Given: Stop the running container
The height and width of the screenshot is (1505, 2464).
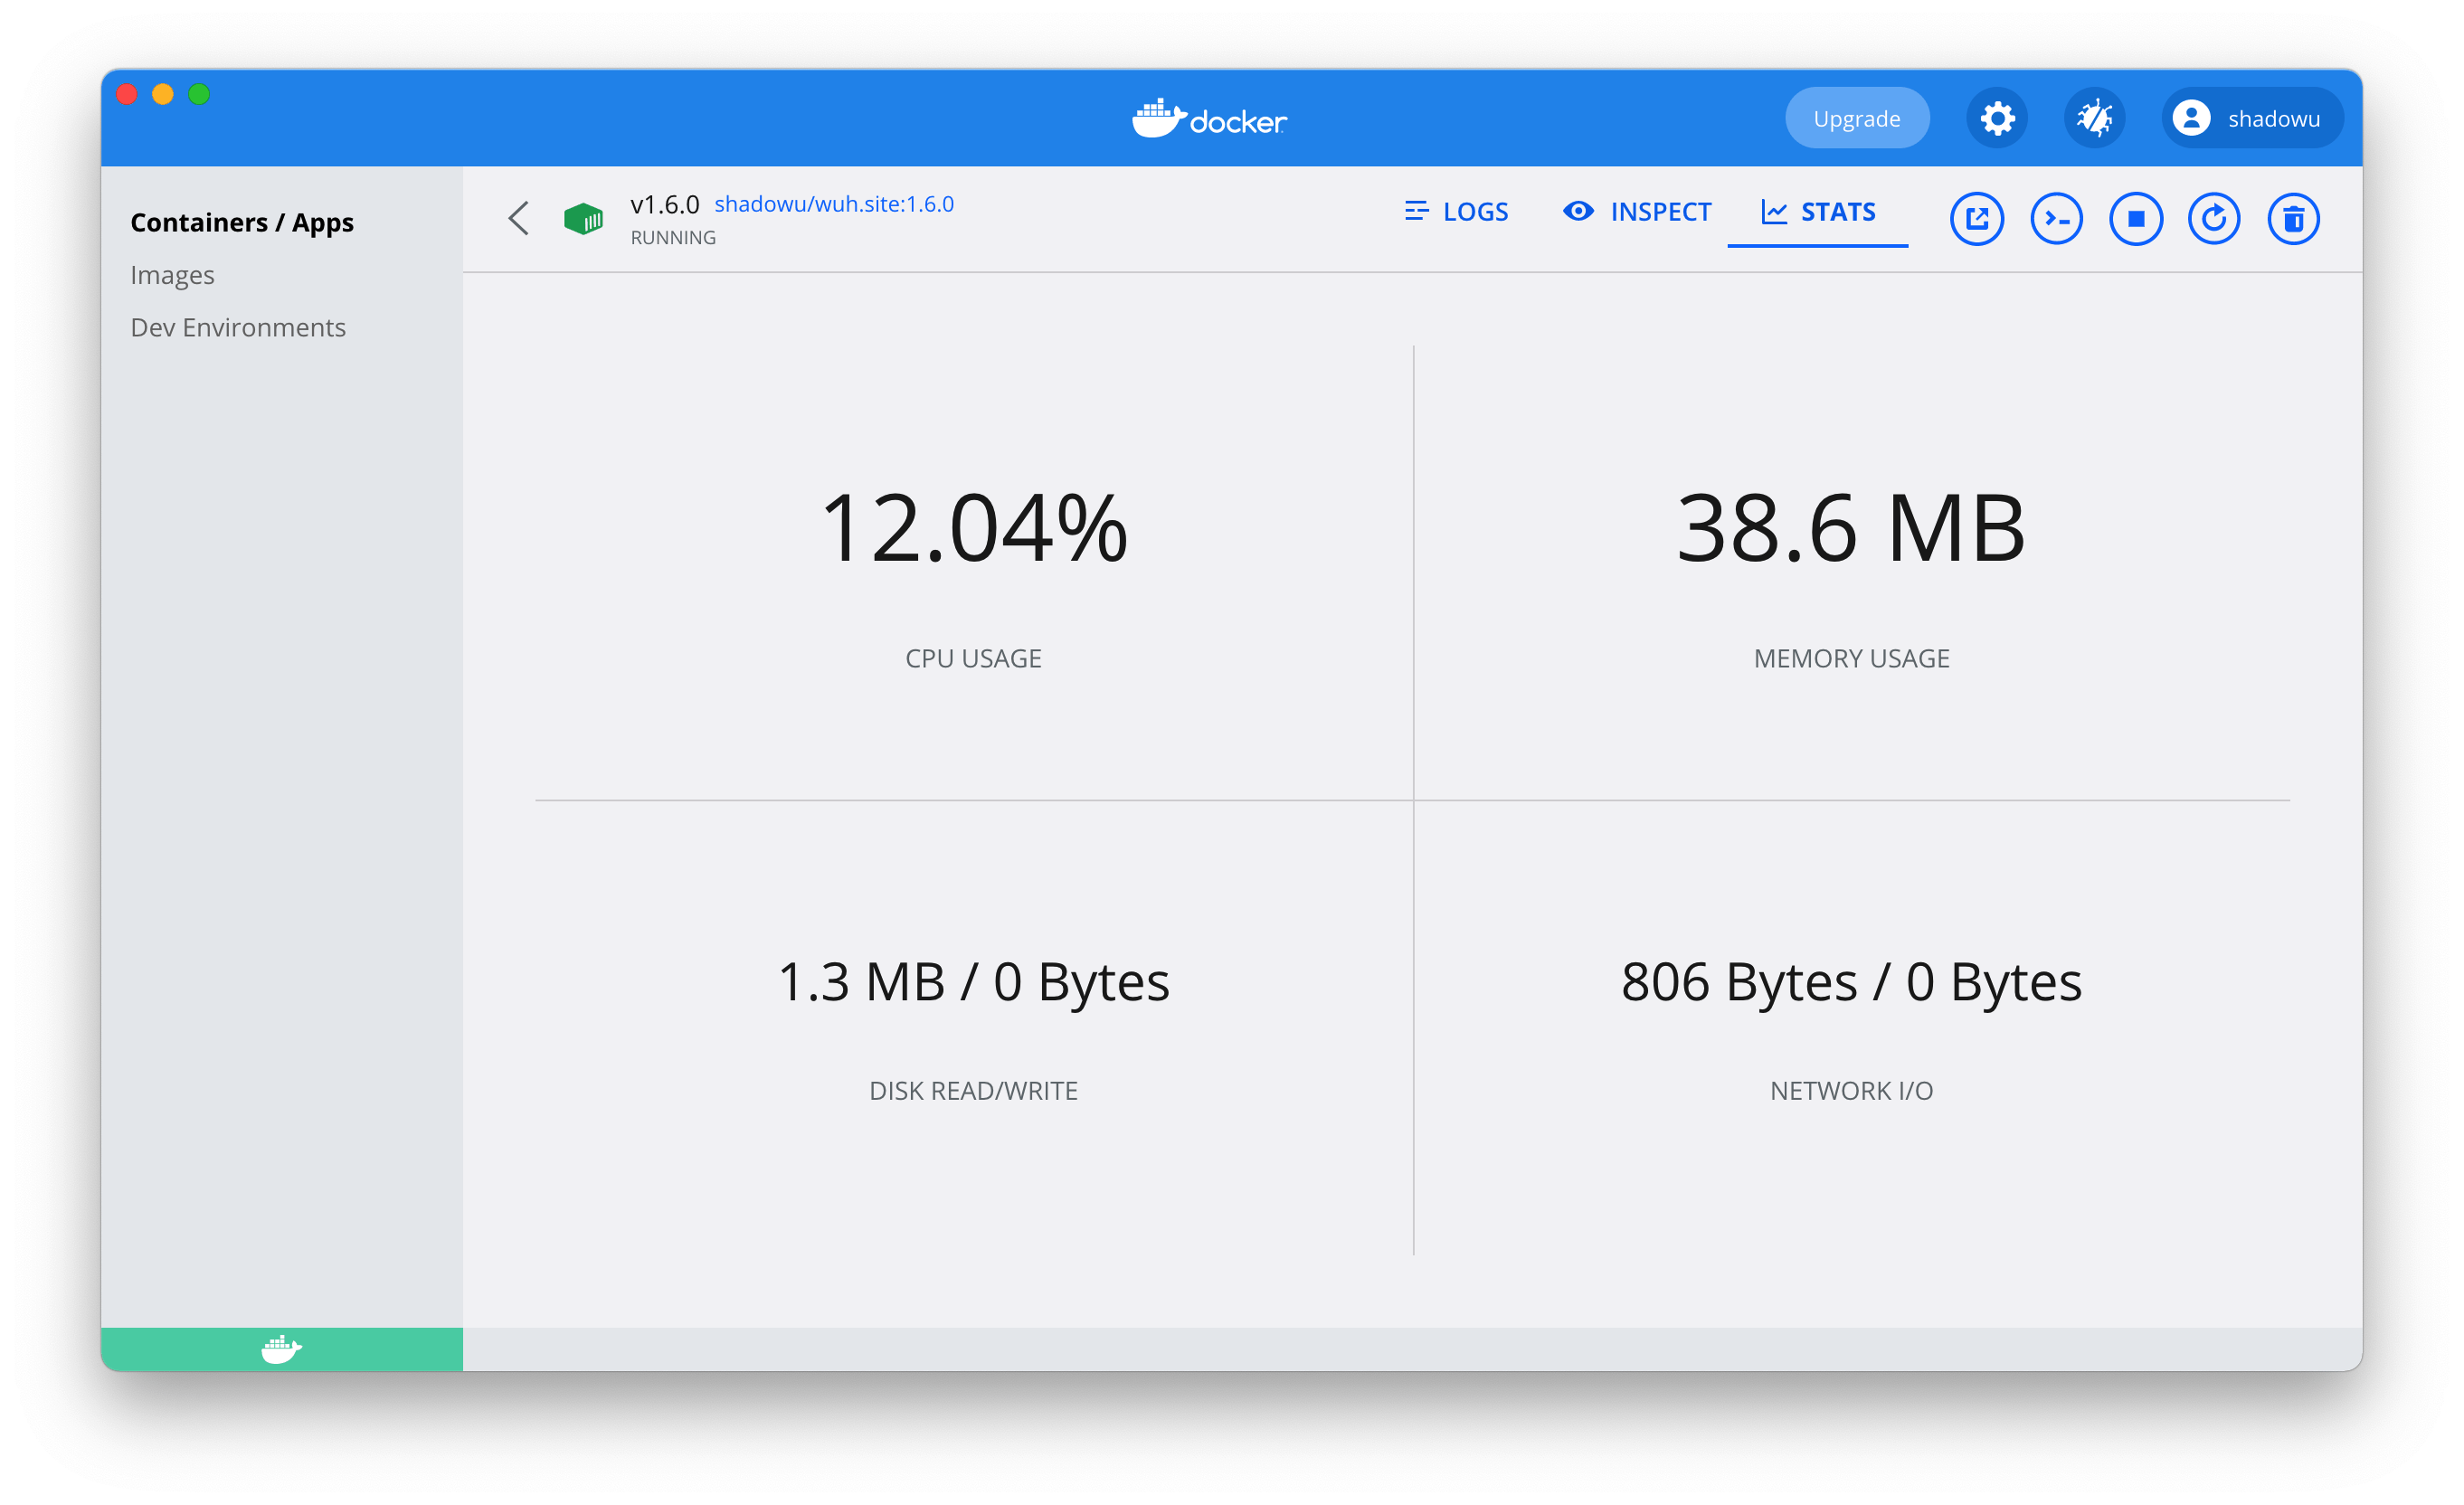Looking at the screenshot, I should (2135, 219).
